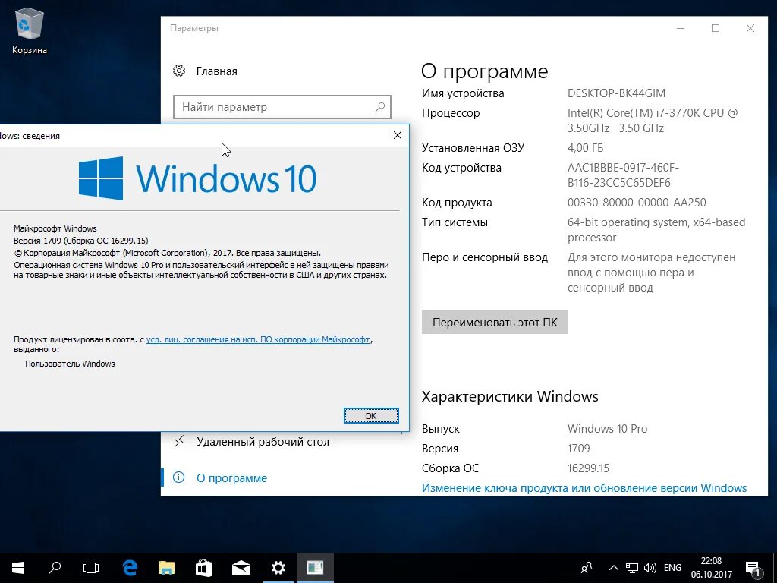This screenshot has width=777, height=583.
Task: Close the Windows: сведения dialog
Action: 398,135
